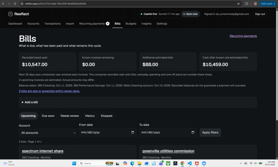Open the Settings tab
This screenshot has height=167, width=278.
(x=162, y=23)
